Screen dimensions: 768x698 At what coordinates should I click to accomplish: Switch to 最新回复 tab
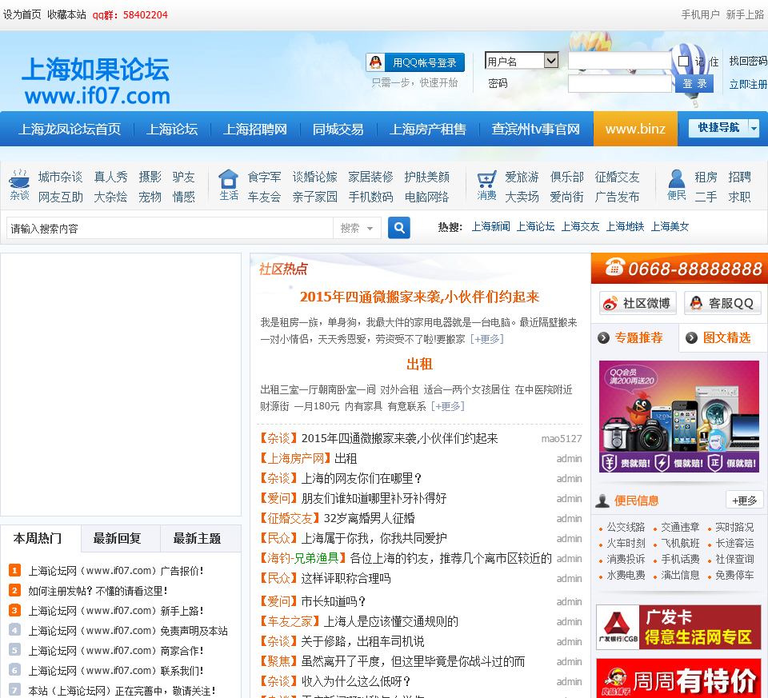pos(117,538)
